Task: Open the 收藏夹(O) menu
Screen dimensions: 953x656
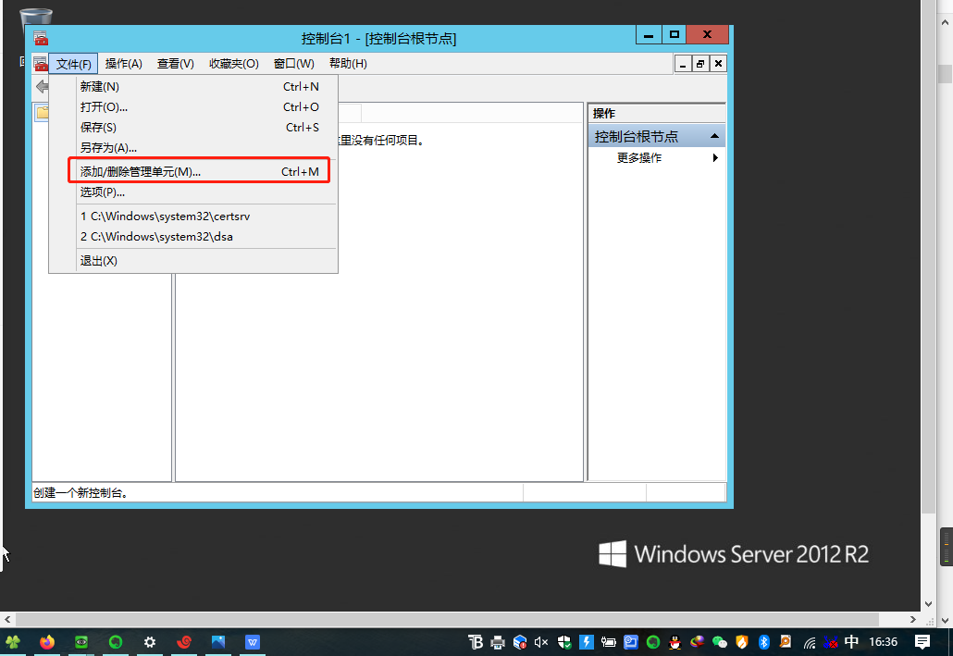Action: click(233, 64)
